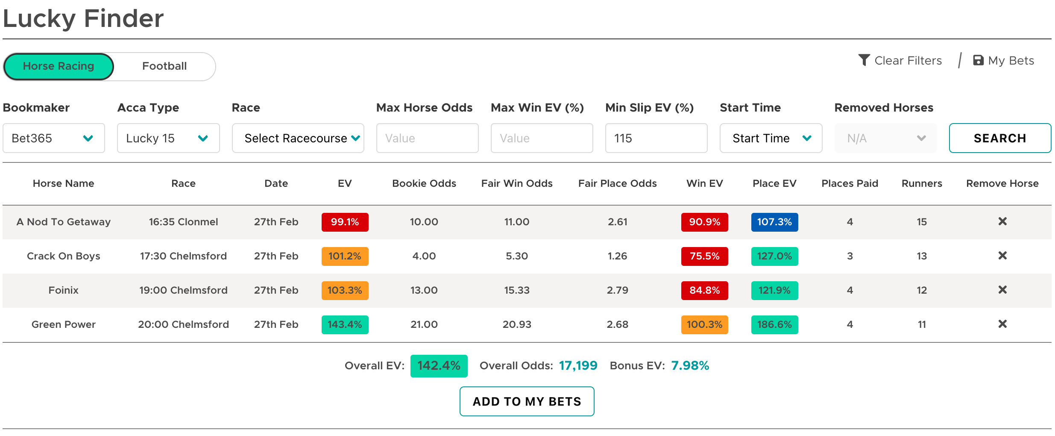This screenshot has height=436, width=1055.
Task: Expand the Select Racecourse dropdown
Action: coord(298,138)
